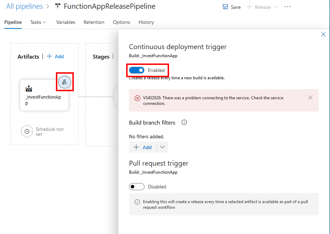Add a new build branch filter
Screen dimensions: 330x234
(143, 147)
